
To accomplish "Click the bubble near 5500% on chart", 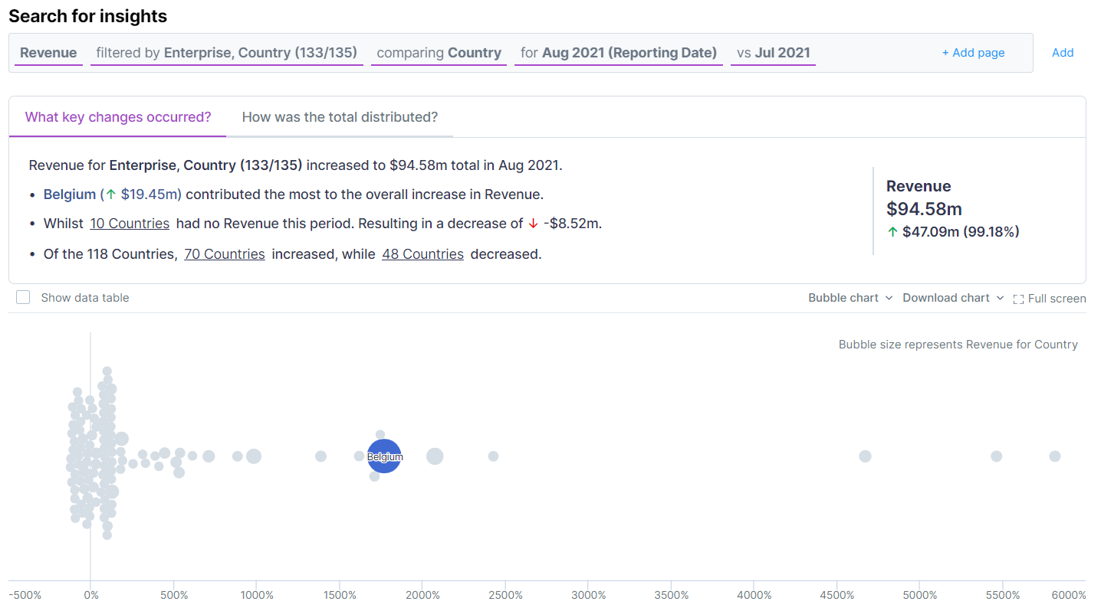I will coord(996,456).
